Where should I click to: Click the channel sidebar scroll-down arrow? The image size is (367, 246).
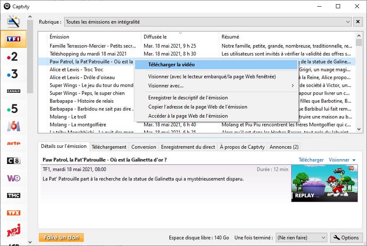tap(30, 242)
